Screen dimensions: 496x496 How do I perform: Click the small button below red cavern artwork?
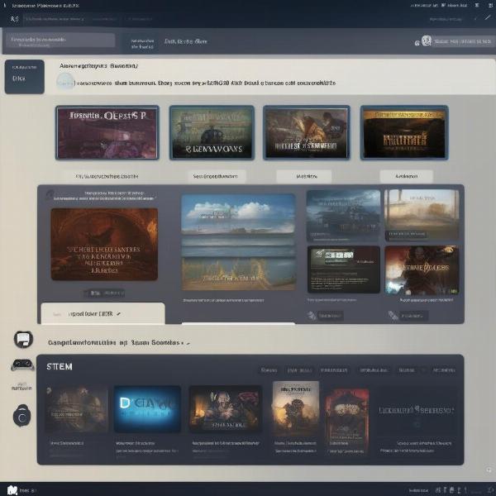pyautogui.click(x=104, y=293)
